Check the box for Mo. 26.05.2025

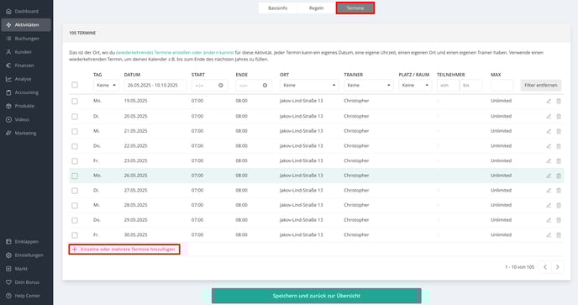tap(75, 176)
